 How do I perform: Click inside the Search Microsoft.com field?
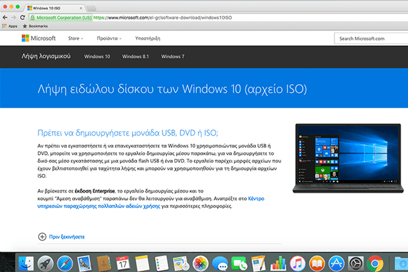point(371,39)
